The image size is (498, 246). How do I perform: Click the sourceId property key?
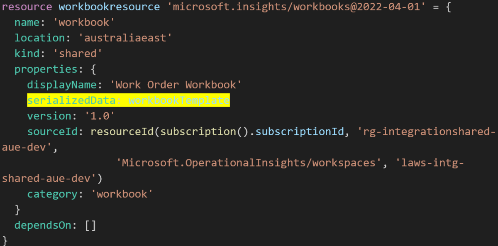click(52, 132)
